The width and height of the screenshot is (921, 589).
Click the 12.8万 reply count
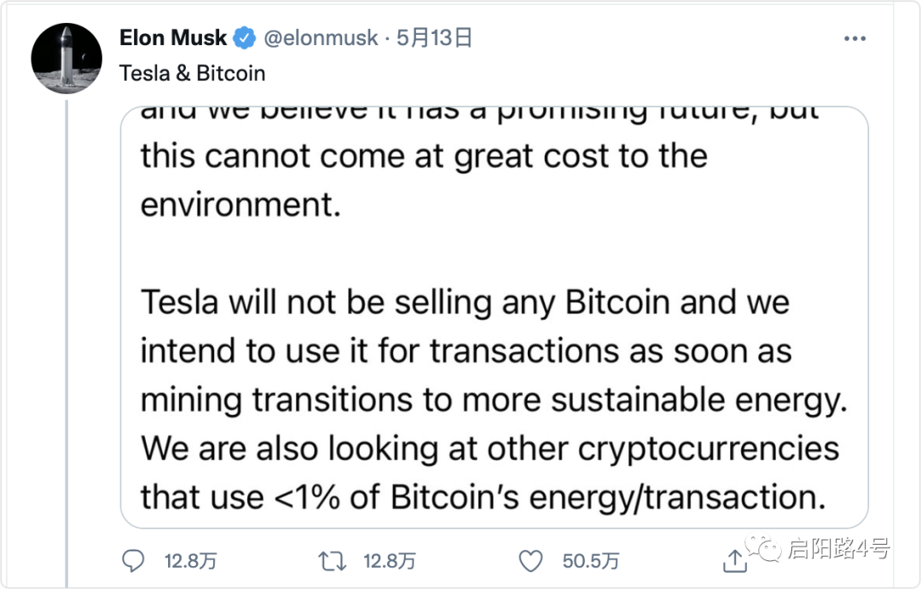(190, 562)
